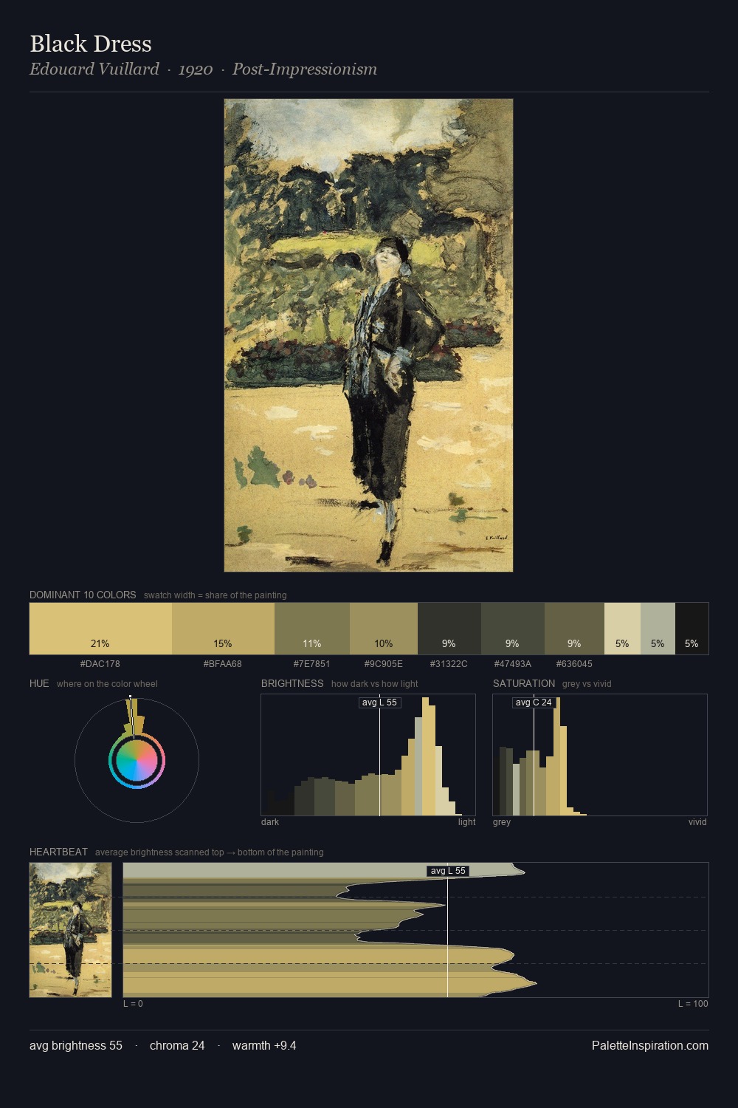The image size is (738, 1108).
Task: Click the 'dark' axis label under Brightness
Action: pyautogui.click(x=270, y=822)
